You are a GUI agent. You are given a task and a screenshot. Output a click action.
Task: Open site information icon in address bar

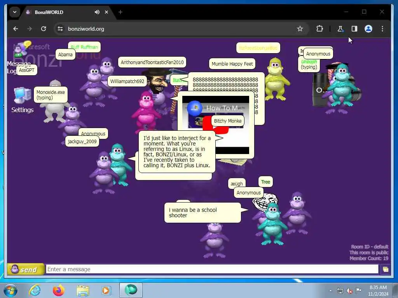coord(60,29)
